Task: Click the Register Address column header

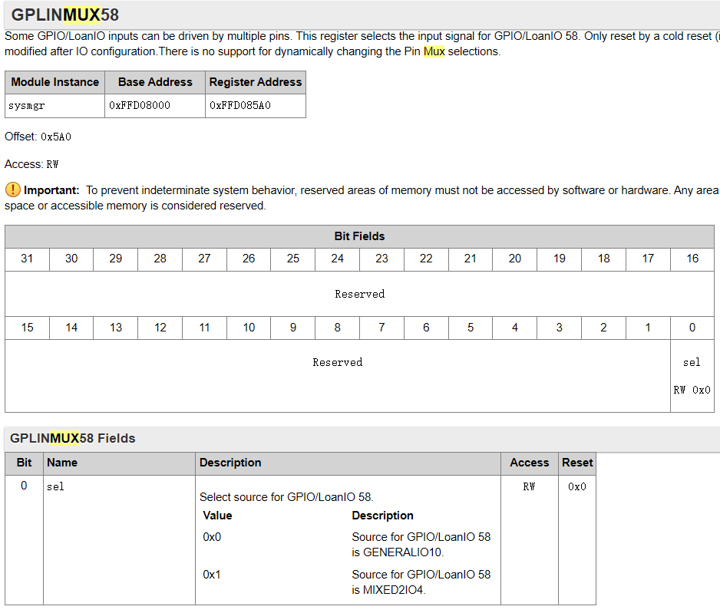Action: point(256,82)
